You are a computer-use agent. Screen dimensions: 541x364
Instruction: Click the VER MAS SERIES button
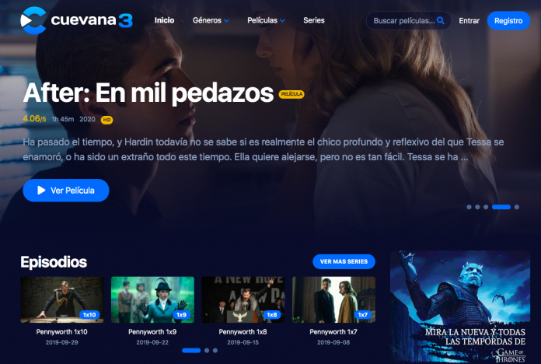click(x=344, y=261)
